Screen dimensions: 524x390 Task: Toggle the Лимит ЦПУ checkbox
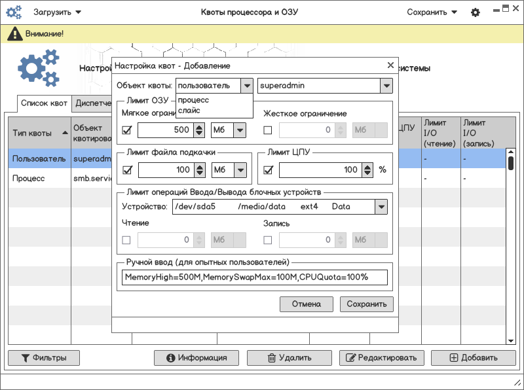tap(268, 170)
